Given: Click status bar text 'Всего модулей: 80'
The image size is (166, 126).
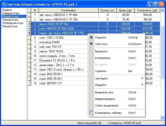Looking at the screenshot, I should coord(90,123).
